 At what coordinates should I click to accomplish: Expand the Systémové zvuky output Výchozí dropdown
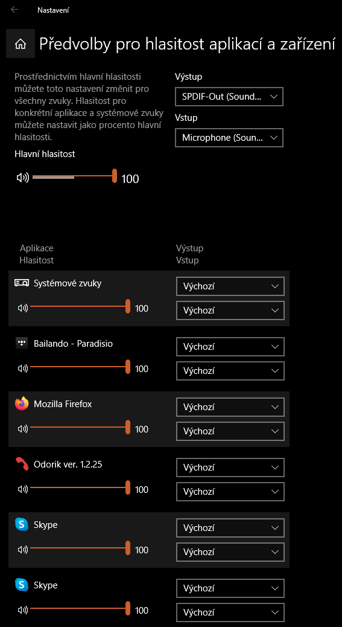(x=230, y=286)
